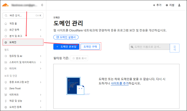This screenshot has height=111, width=187.
Task: Focus the 빠른 검색 quick search field
Action: click(23, 16)
